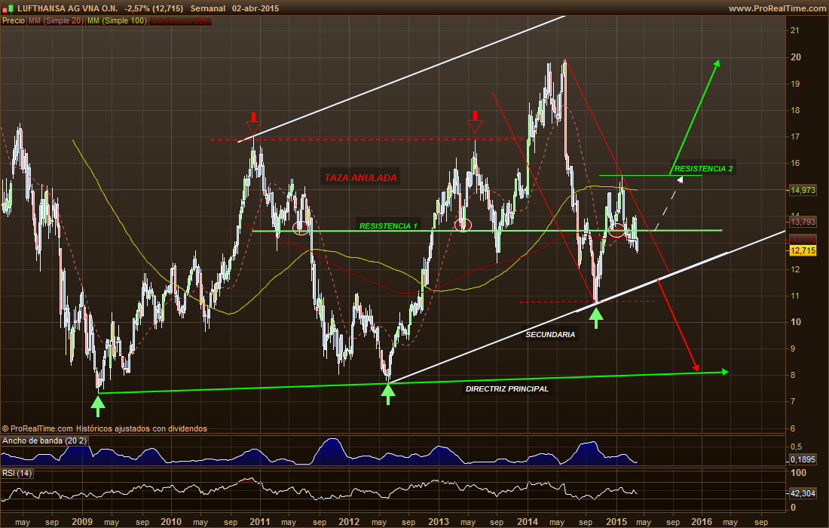Click the 0,5 level on the bandwidth scale

[797, 447]
